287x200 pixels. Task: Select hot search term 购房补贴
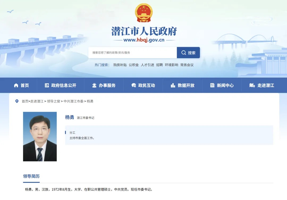tap(120, 65)
